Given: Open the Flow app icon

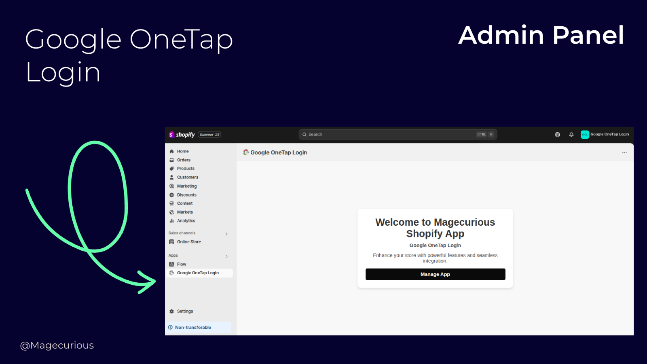Looking at the screenshot, I should [x=172, y=264].
